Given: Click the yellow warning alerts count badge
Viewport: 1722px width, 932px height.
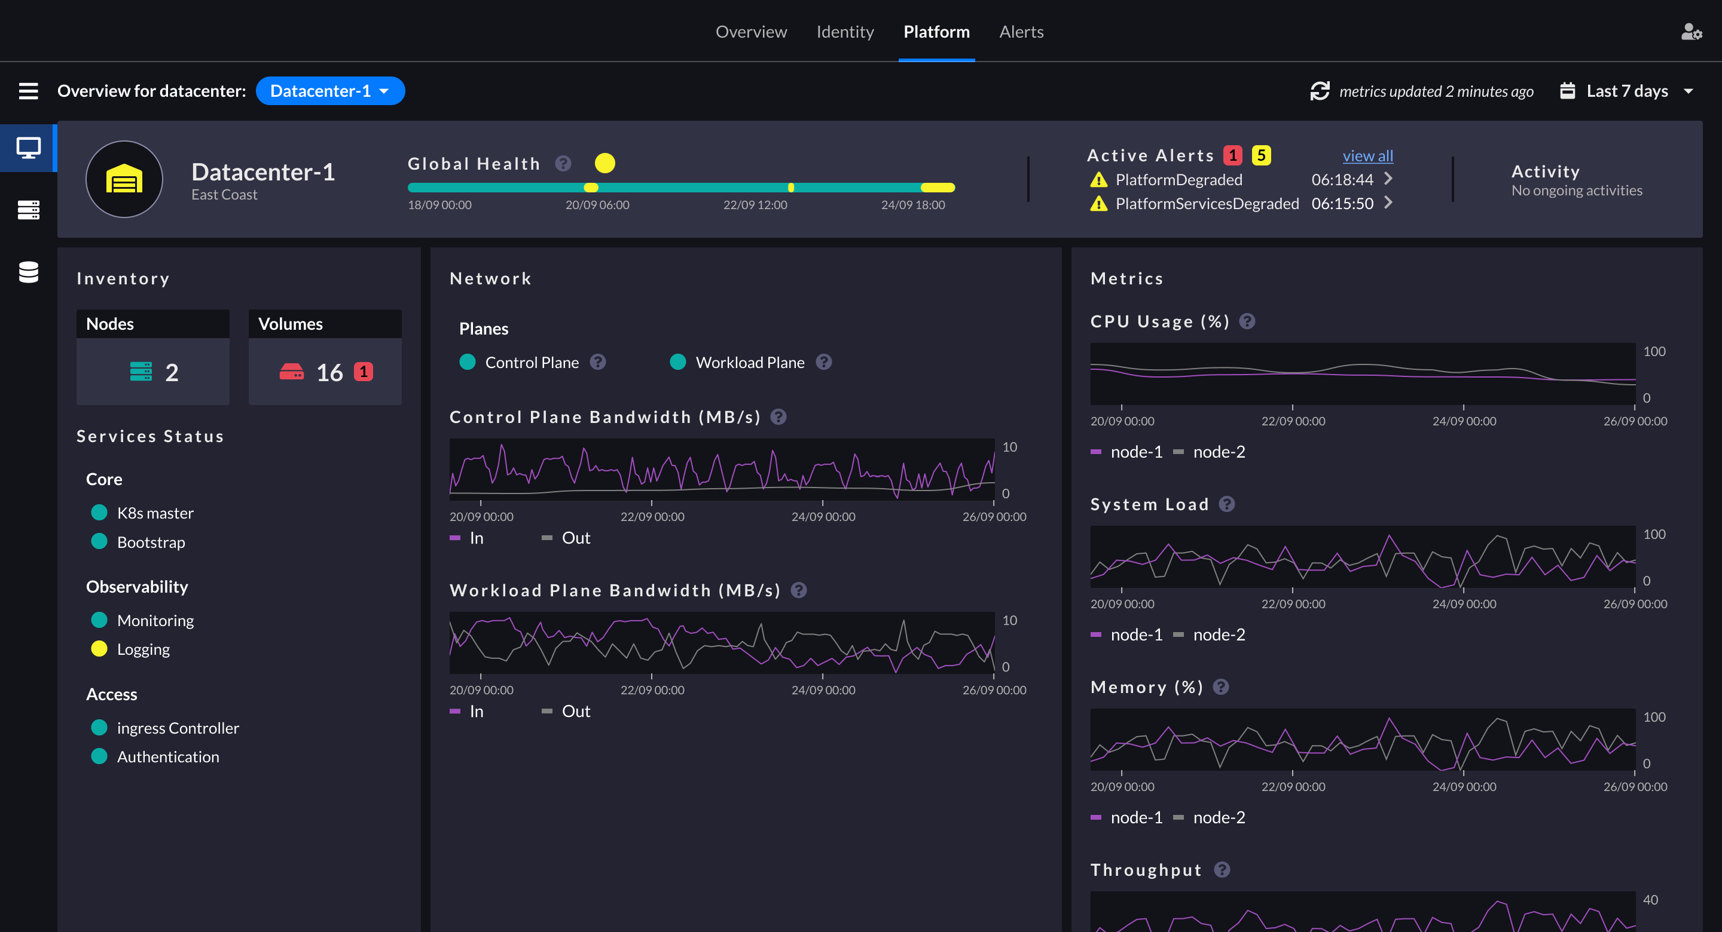Looking at the screenshot, I should 1262,155.
